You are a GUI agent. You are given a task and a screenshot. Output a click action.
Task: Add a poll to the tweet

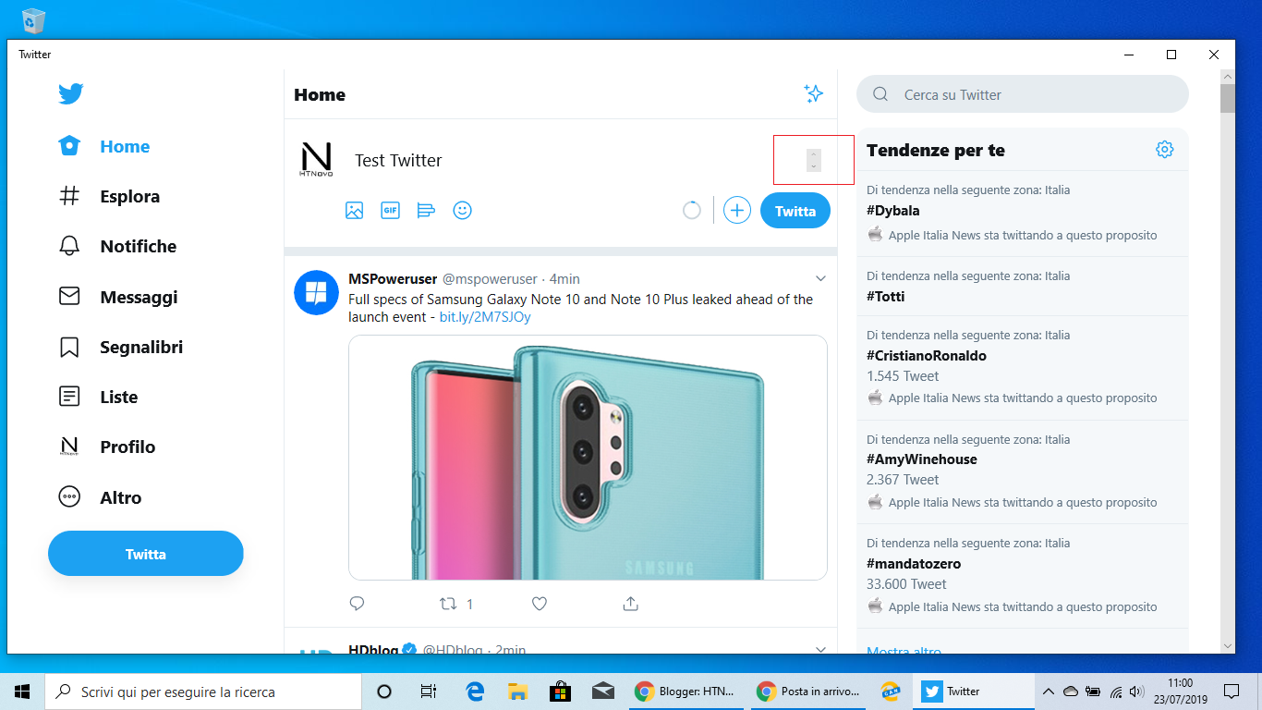426,211
